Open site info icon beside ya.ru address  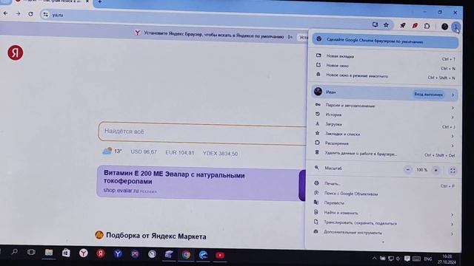tap(45, 15)
